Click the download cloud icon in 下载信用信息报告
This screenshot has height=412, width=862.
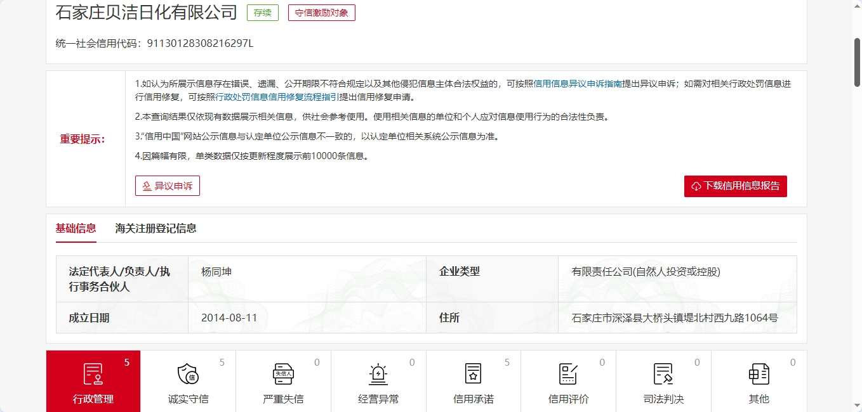(696, 186)
